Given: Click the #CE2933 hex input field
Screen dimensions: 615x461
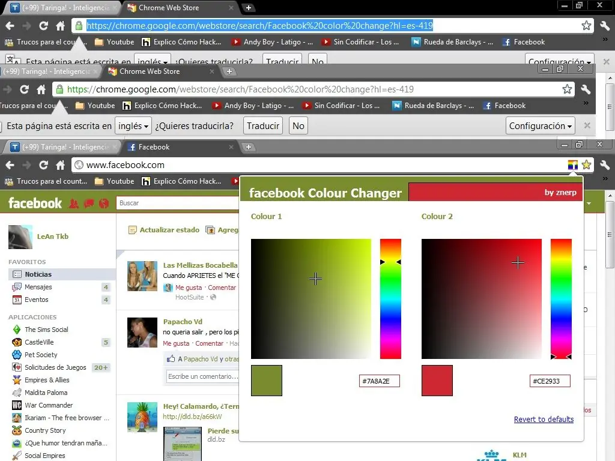Looking at the screenshot, I should pyautogui.click(x=550, y=381).
